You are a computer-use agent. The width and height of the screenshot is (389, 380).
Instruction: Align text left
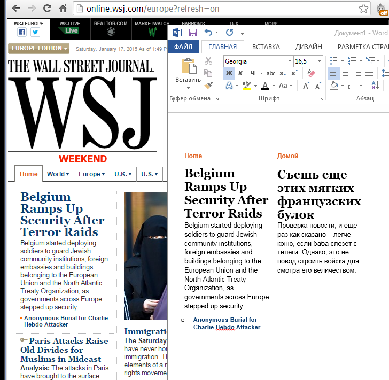click(x=333, y=73)
